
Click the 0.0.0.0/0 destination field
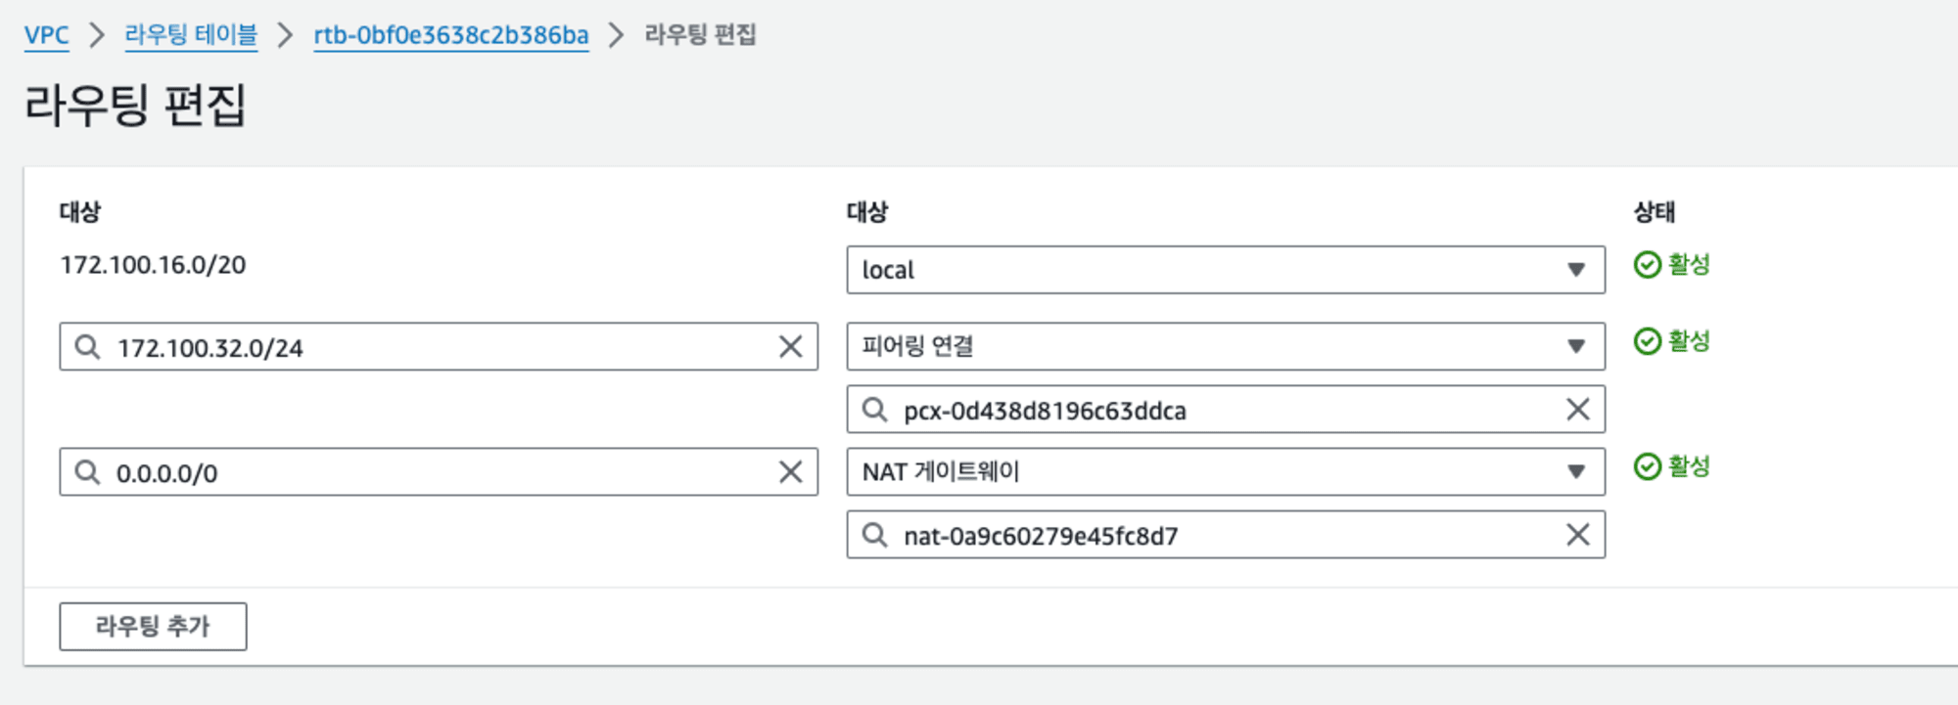439,471
